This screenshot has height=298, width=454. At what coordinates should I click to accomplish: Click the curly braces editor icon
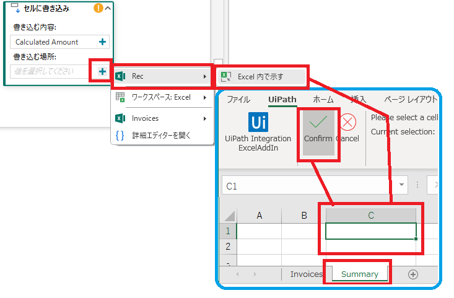pos(120,135)
